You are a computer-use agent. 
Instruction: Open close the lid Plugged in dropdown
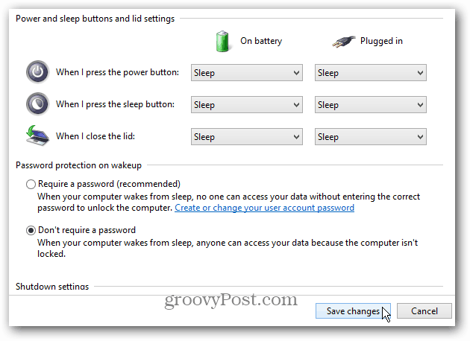point(371,137)
